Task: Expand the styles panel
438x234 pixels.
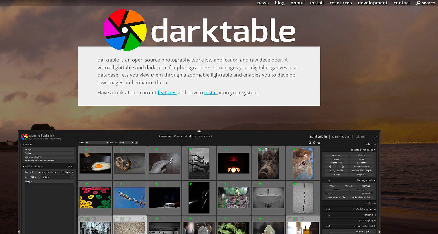Action: tap(369, 203)
